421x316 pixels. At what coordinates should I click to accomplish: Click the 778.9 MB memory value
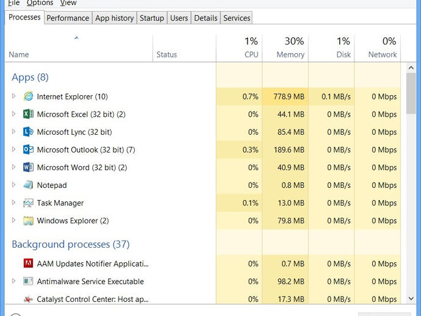289,96
